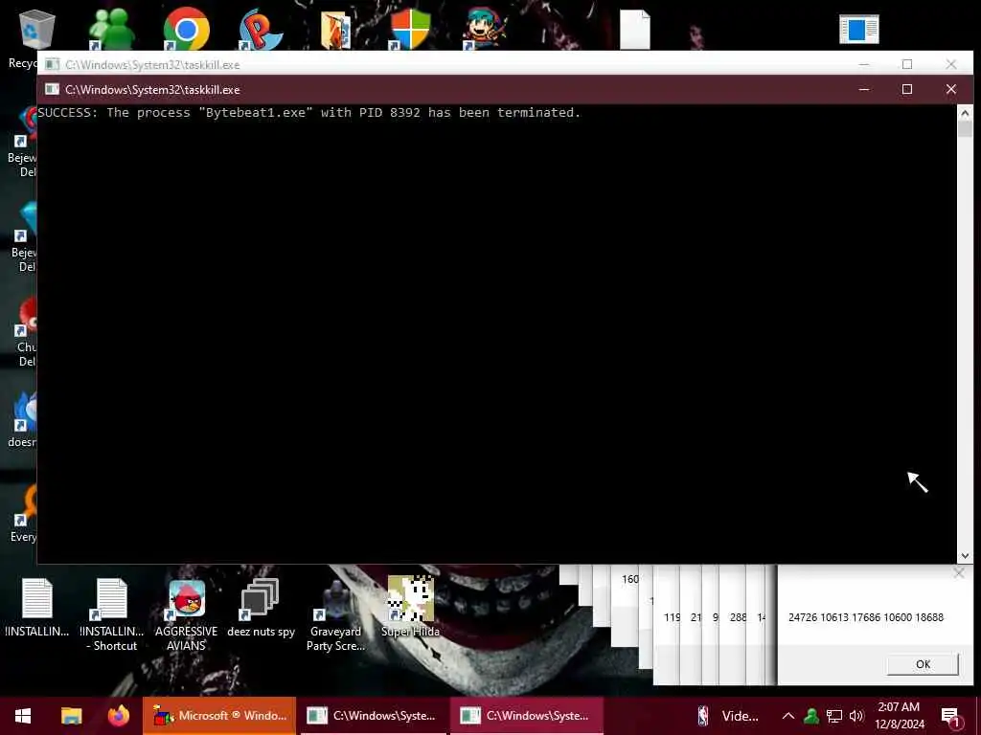
Task: Launch Google Chrome from the desktop
Action: 186,29
